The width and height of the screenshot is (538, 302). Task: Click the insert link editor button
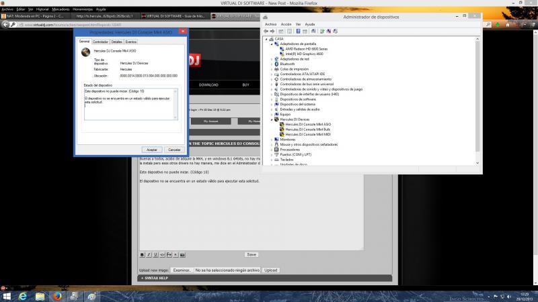[162, 255]
